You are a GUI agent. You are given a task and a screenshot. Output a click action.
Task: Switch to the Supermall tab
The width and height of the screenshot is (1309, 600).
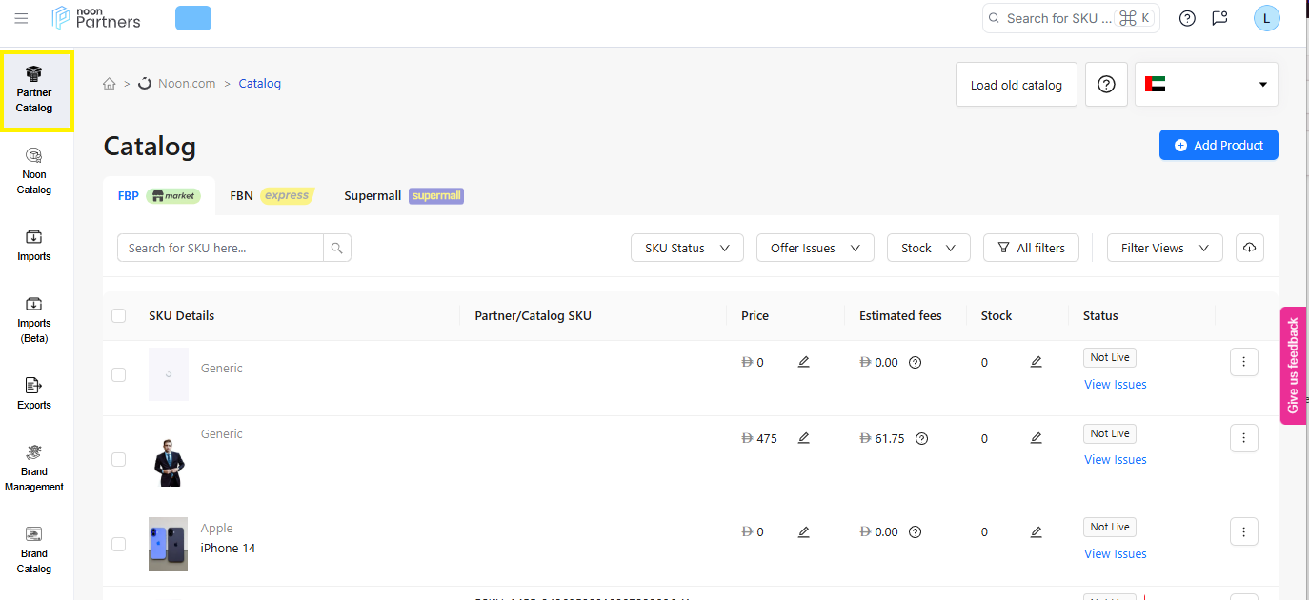tap(403, 196)
